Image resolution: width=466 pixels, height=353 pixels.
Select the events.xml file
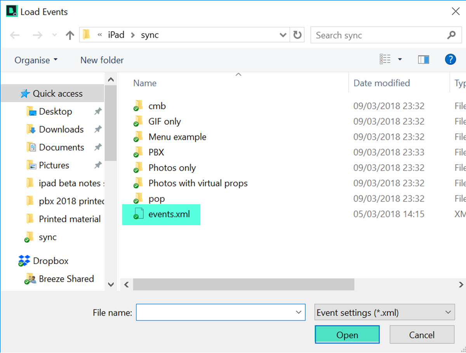coord(169,214)
